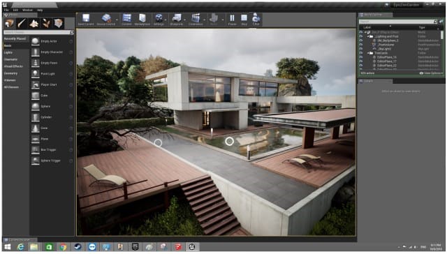Screen dimensions: 447x254
Task: Click the Eject toolbar button
Action: point(256,20)
